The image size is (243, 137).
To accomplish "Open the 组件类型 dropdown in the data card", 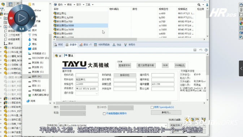I will 87,93.
